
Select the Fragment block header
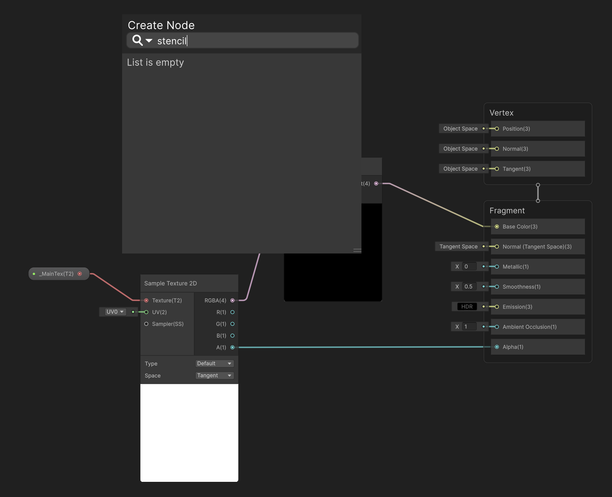point(507,210)
